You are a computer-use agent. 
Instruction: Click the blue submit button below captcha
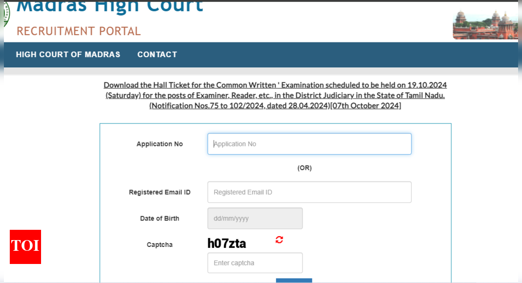[294, 281]
